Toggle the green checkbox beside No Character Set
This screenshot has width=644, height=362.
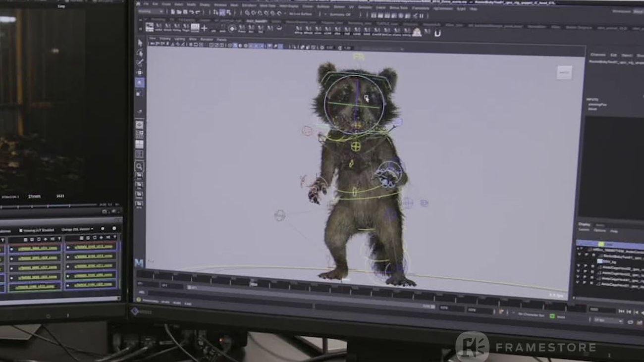[x=552, y=316]
